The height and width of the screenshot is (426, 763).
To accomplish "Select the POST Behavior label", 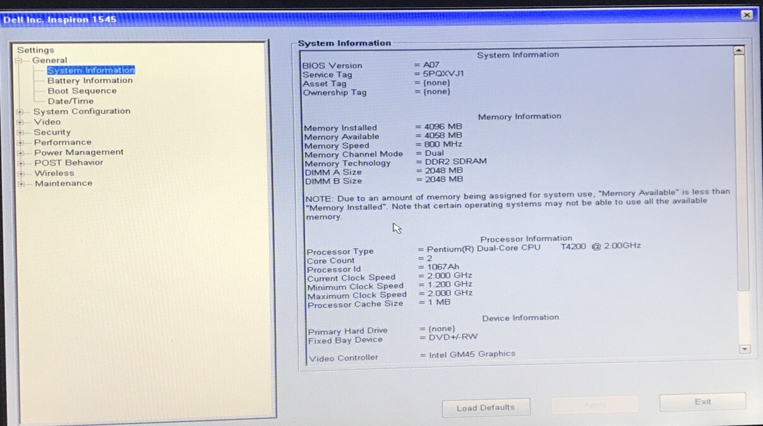I will [69, 162].
